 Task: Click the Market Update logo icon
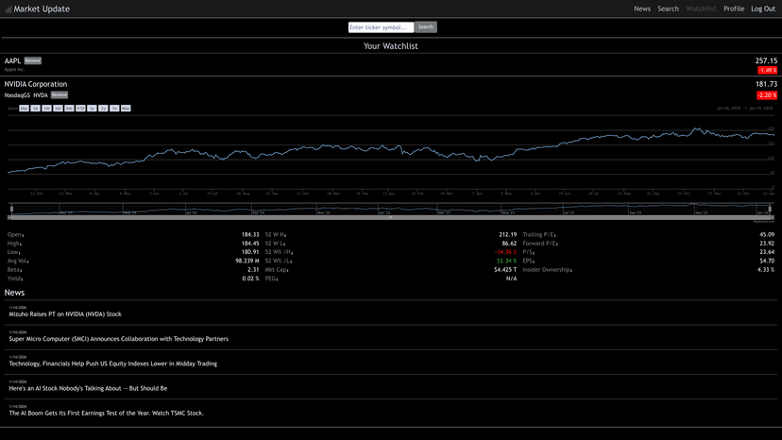point(8,9)
